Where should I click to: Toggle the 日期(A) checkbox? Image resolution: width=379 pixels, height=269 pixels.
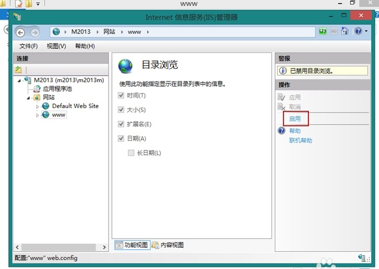(121, 138)
